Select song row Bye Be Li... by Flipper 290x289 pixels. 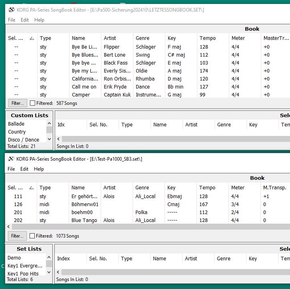click(148, 47)
